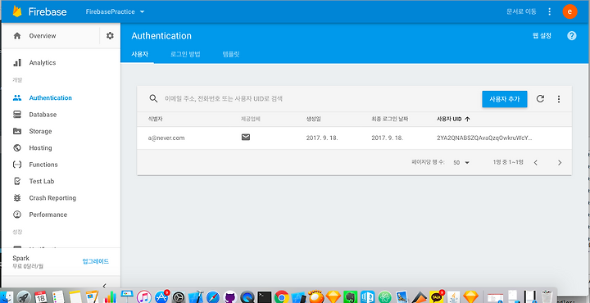The height and width of the screenshot is (303, 590).
Task: Click the 식별자 column header
Action: coord(155,120)
